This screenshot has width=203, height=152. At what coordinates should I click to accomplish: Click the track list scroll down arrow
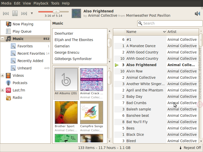pos(201,141)
